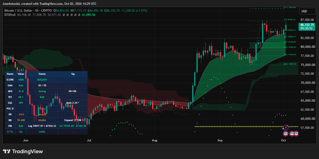
Task: Click the TradingView logo
Action: [23, 151]
